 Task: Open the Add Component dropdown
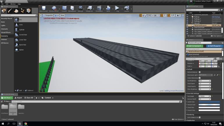(195, 46)
